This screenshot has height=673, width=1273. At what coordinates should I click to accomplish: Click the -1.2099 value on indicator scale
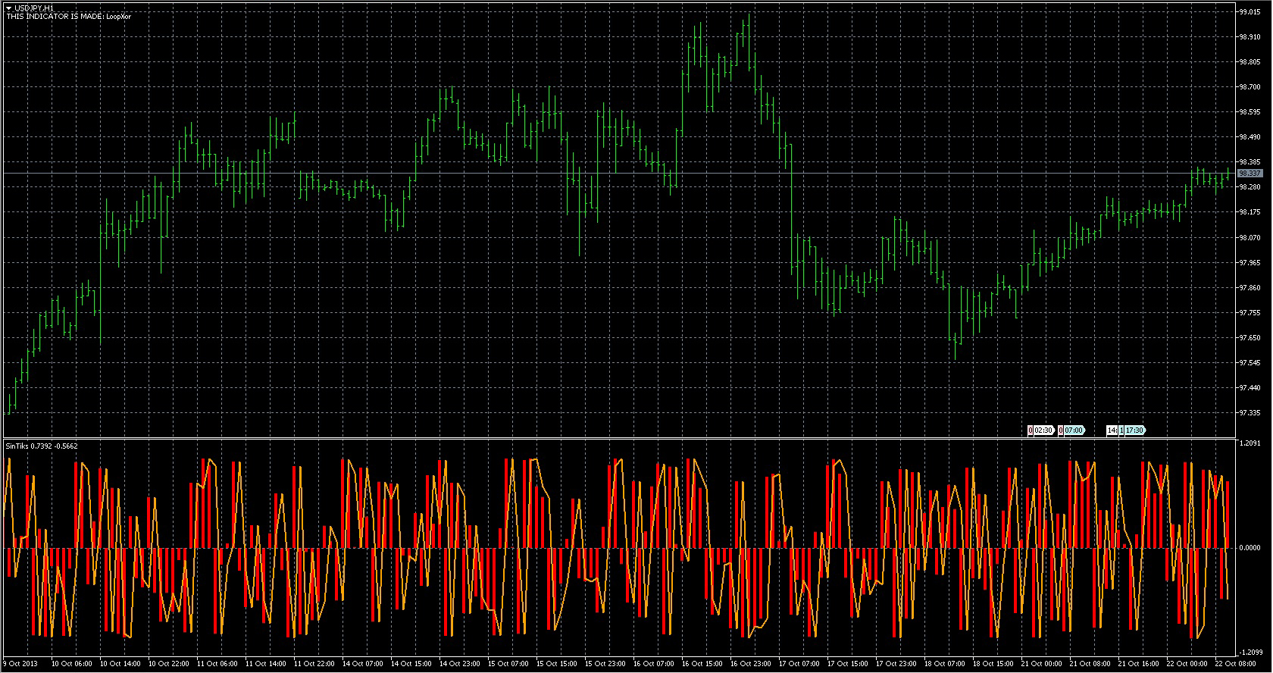[x=1250, y=653]
